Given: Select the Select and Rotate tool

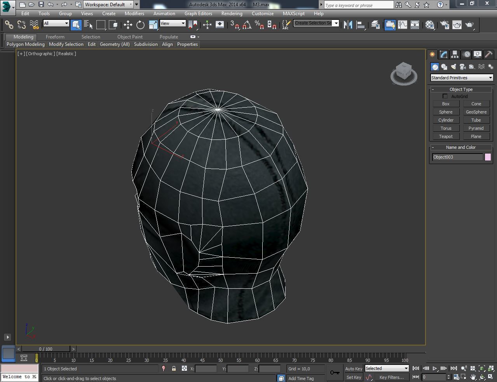Looking at the screenshot, I should tap(140, 25).
